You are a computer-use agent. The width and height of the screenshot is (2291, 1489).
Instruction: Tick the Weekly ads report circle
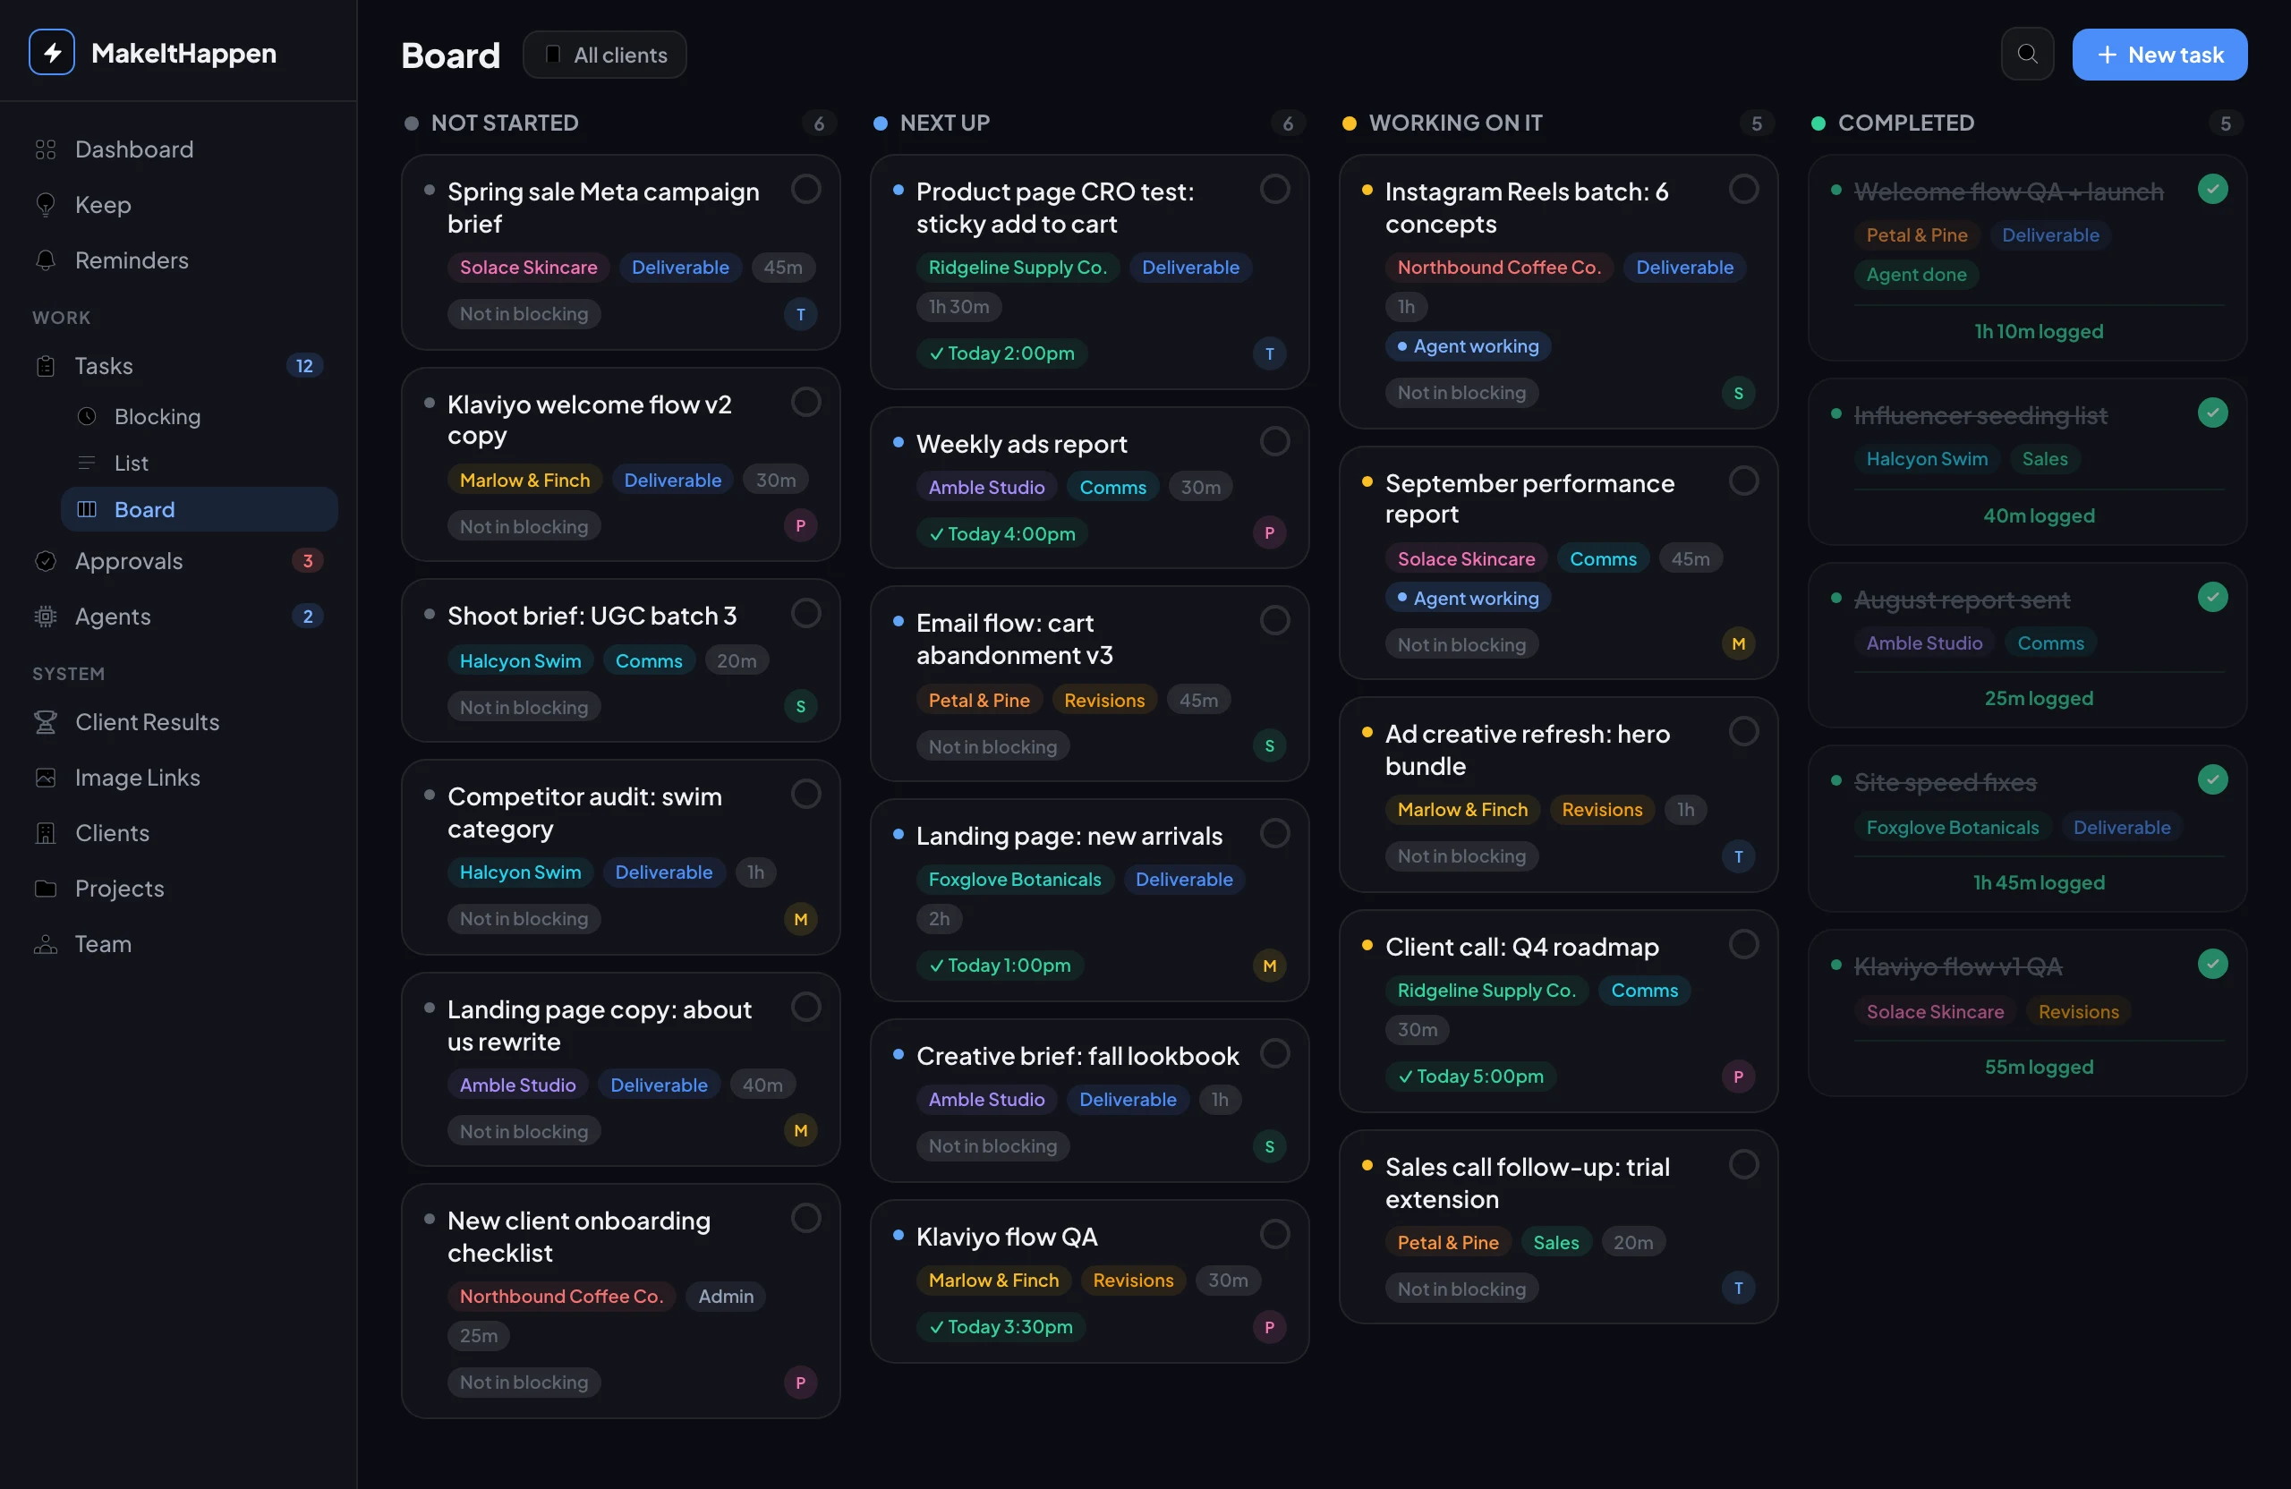pos(1274,442)
